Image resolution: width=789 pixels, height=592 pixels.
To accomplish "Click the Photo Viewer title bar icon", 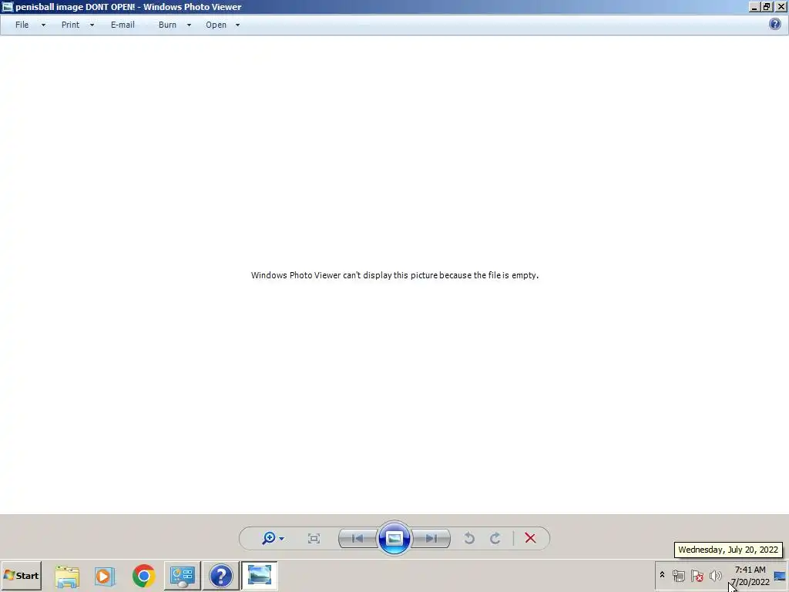I will point(8,6).
